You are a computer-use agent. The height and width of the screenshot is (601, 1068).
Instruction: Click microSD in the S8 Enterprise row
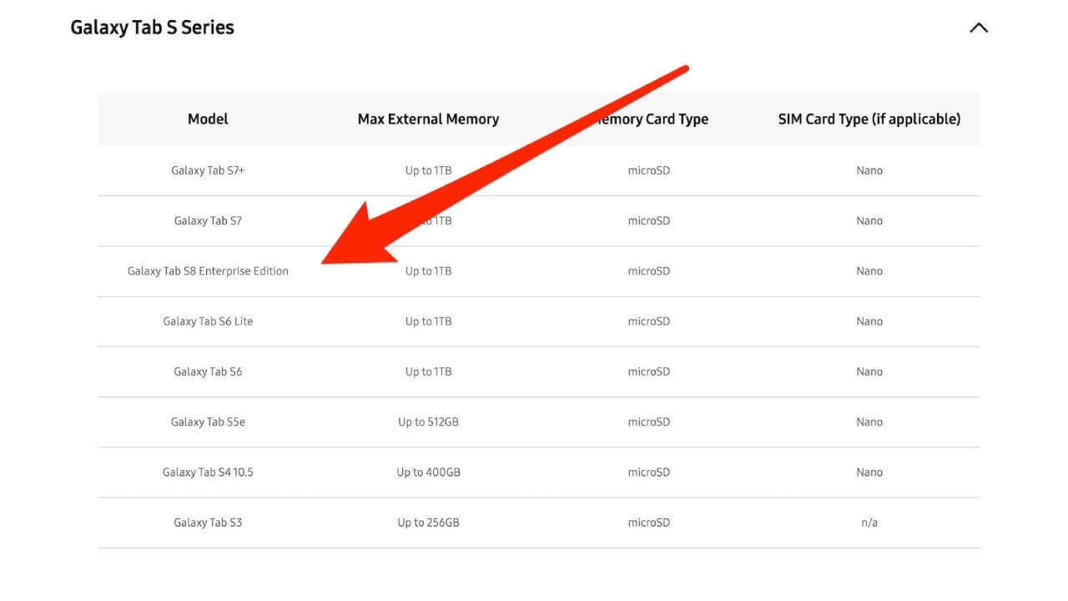(x=649, y=271)
